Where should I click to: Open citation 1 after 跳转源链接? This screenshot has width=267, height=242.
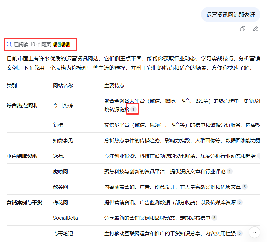133,109
